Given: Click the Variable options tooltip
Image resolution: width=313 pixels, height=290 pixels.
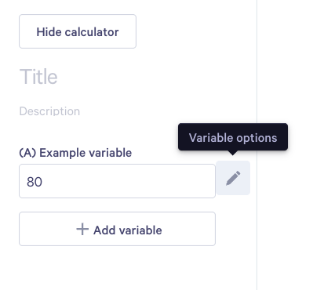Looking at the screenshot, I should [x=233, y=137].
